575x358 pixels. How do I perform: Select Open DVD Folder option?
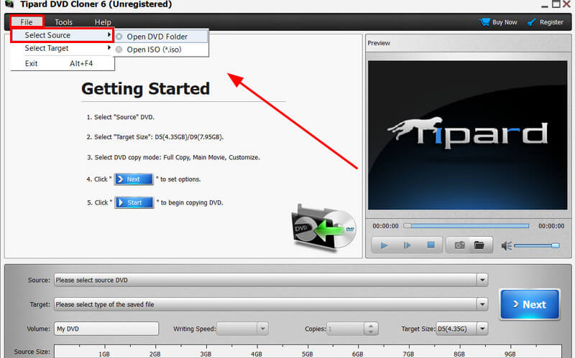point(161,37)
